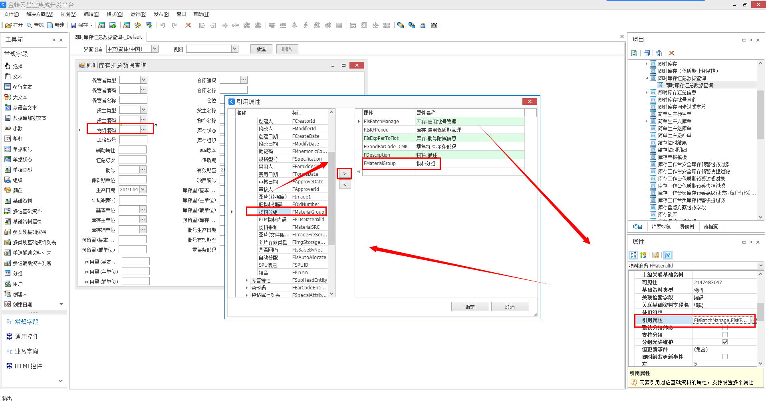This screenshot has width=766, height=401.
Task: Expand 条形码 node in 引用属性 dialog
Action: [247, 288]
